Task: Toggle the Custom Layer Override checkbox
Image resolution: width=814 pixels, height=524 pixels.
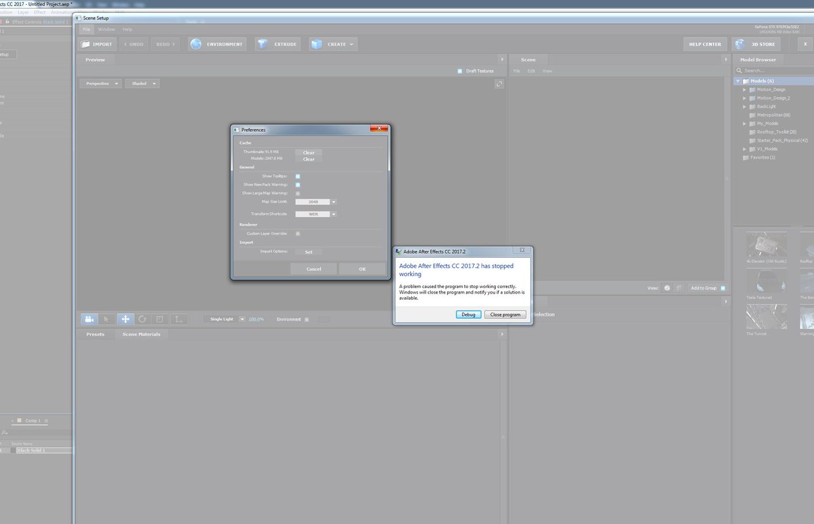Action: coord(298,233)
